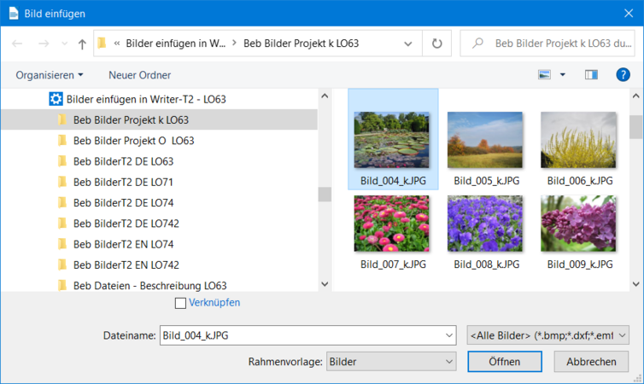Expand the Dateiname history dropdown arrow
The height and width of the screenshot is (384, 644).
[x=449, y=335]
